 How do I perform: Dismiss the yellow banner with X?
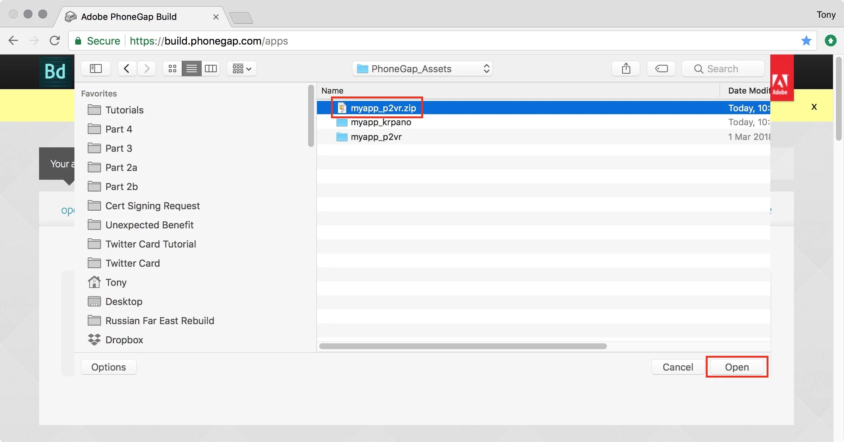tap(814, 107)
